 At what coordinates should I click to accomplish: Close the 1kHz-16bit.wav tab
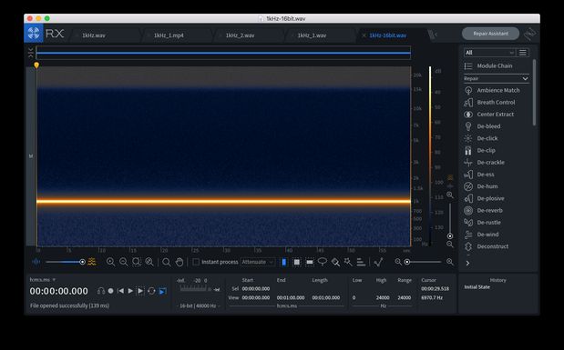click(x=364, y=35)
